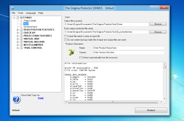Click file information scroll left arrow
Screen dimensions: 184x121
(66, 102)
